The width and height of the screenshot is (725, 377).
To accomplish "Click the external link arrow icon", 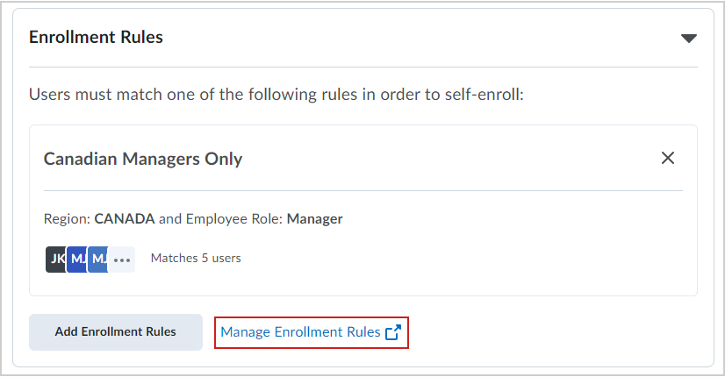I will (393, 332).
